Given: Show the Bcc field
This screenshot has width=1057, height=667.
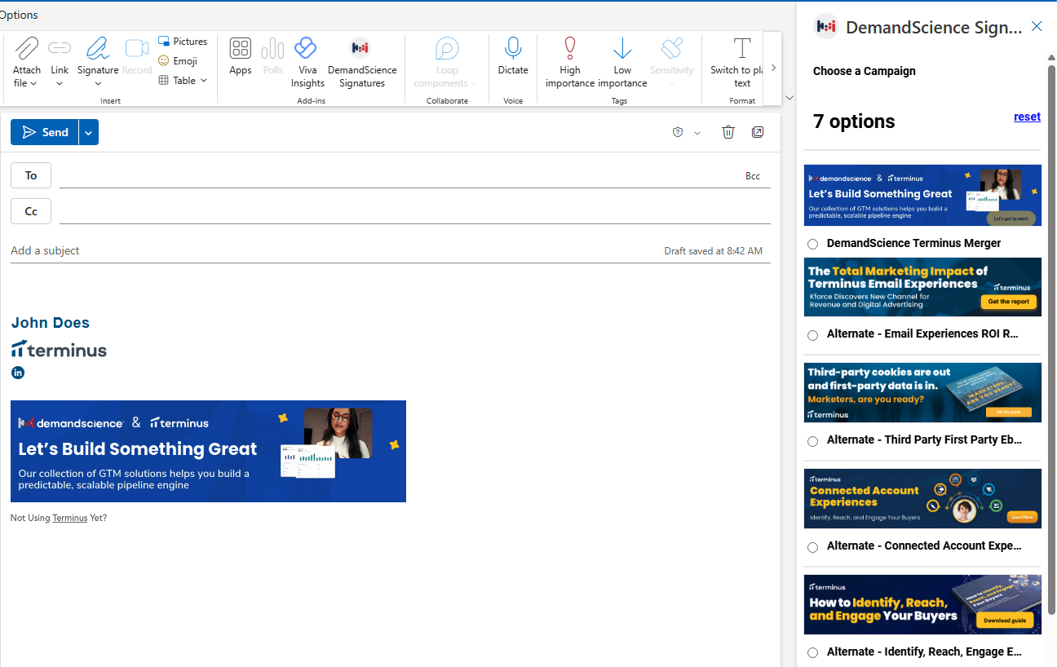Looking at the screenshot, I should [753, 176].
